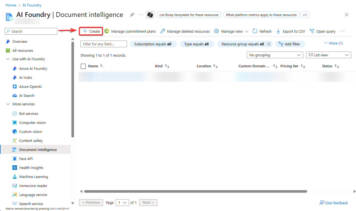Export the list to CSV
356x211 pixels.
[291, 31]
